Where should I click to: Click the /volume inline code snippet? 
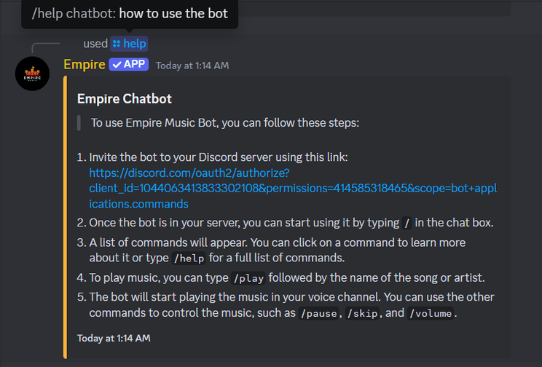tap(431, 313)
